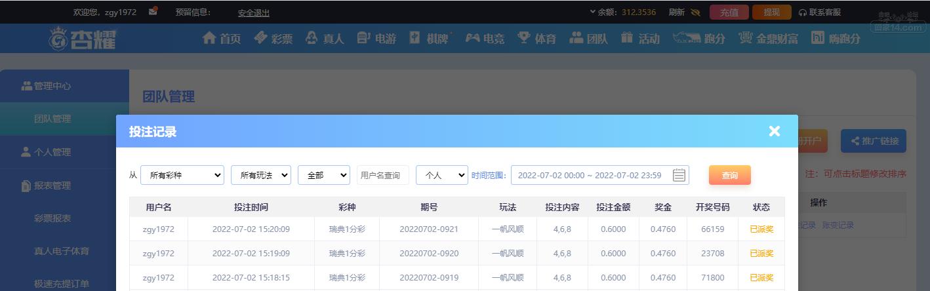Open the 个人 scope dropdown

(442, 175)
